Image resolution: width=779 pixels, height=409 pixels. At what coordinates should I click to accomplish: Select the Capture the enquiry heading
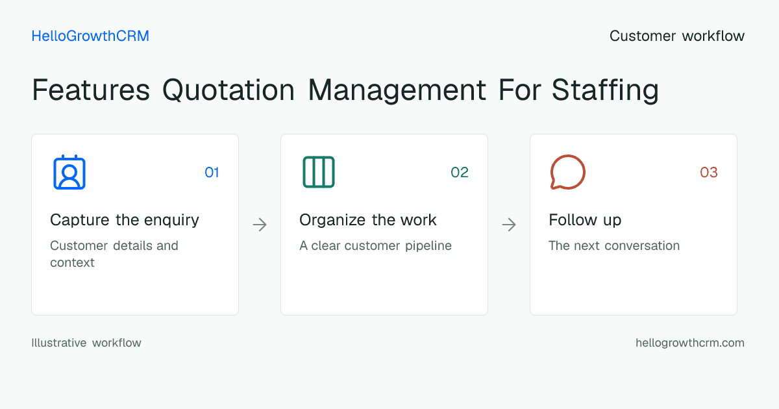point(125,220)
